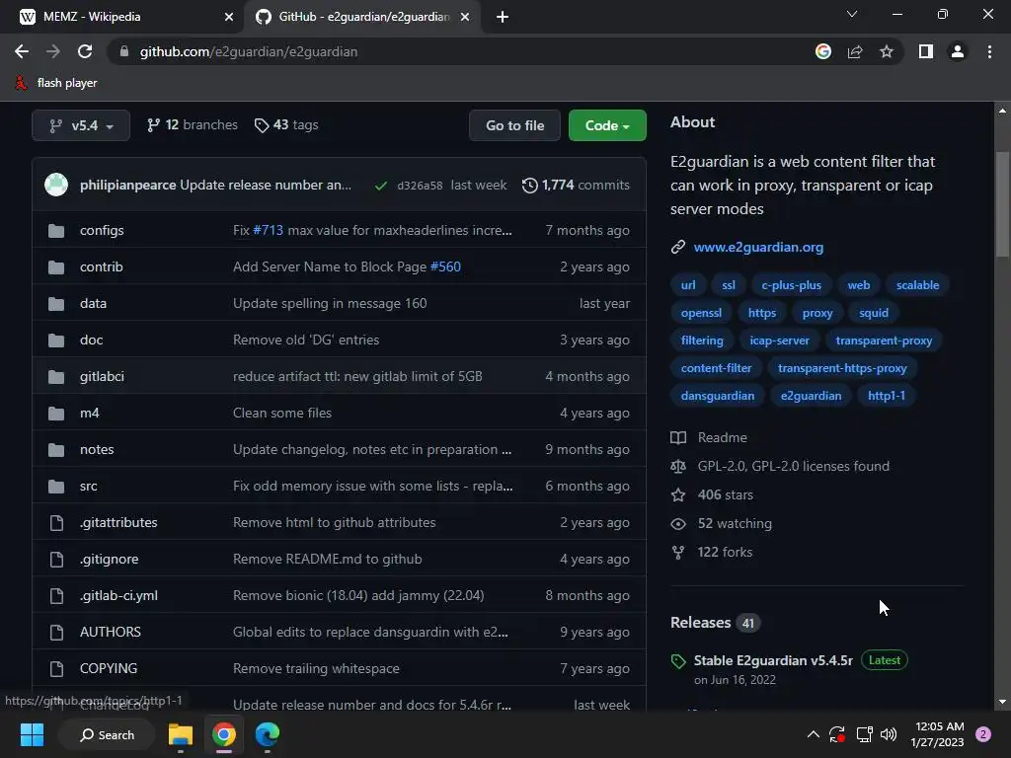Go back with the browser back arrow
The image size is (1011, 758).
pyautogui.click(x=22, y=51)
